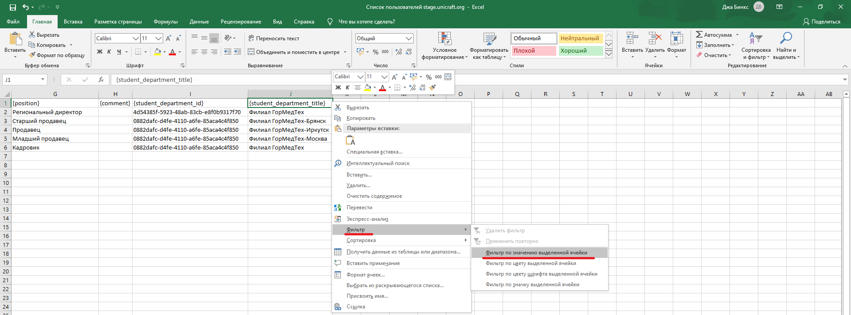This screenshot has height=315, width=851.
Task: Click the font color red swatch in ribbon
Action: (x=172, y=52)
